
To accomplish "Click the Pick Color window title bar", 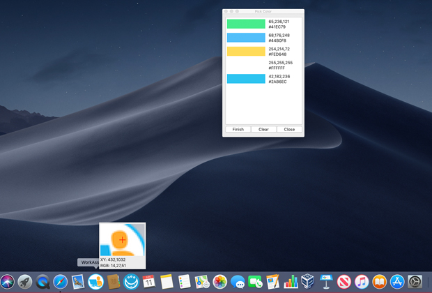I will tap(263, 11).
